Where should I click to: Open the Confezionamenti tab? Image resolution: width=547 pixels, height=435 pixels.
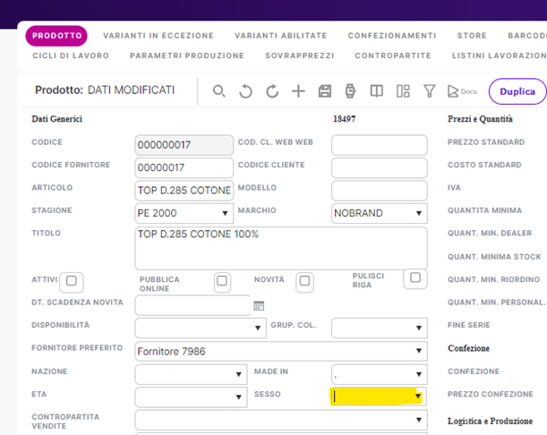click(391, 36)
